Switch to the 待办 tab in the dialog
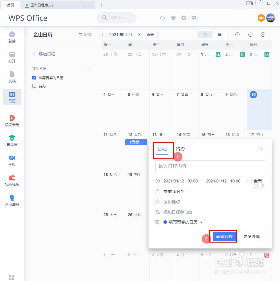Screen dimensions: 280x281 point(181,149)
